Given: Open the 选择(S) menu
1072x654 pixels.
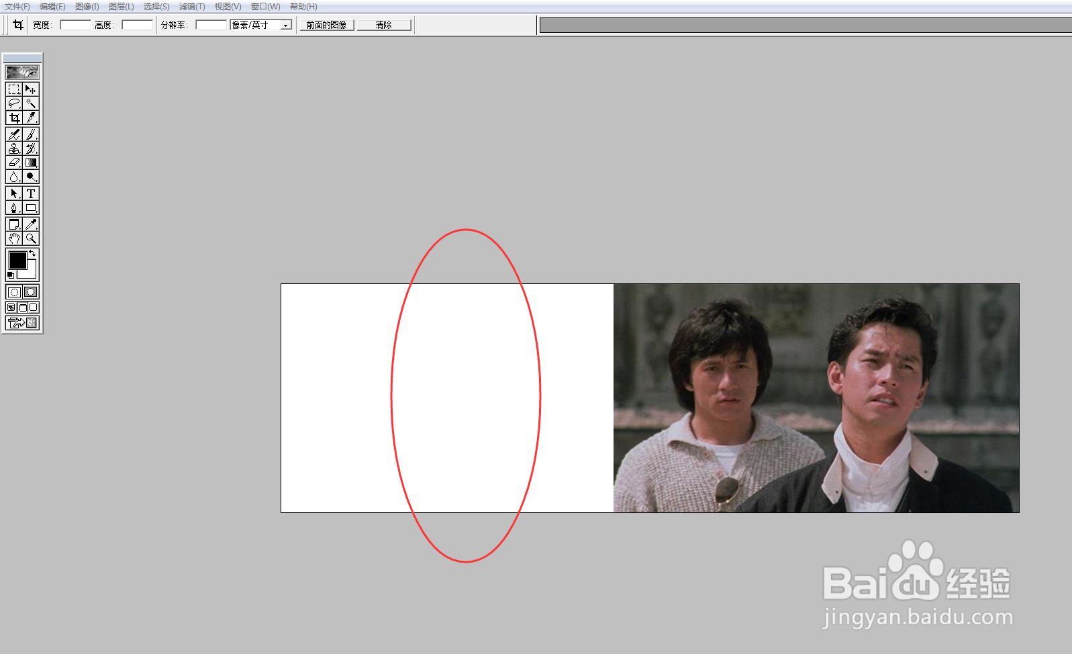Looking at the screenshot, I should [156, 7].
